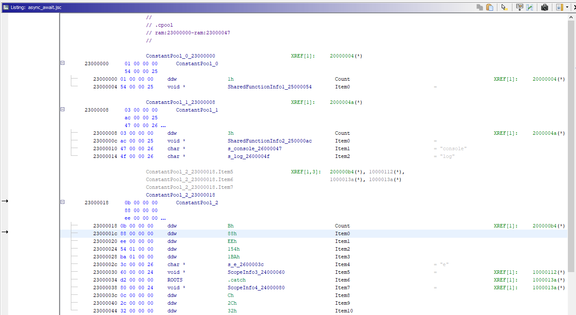Click the disabled Copy icon in toolbar
Screen dimensions: 576x315
click(480, 7)
